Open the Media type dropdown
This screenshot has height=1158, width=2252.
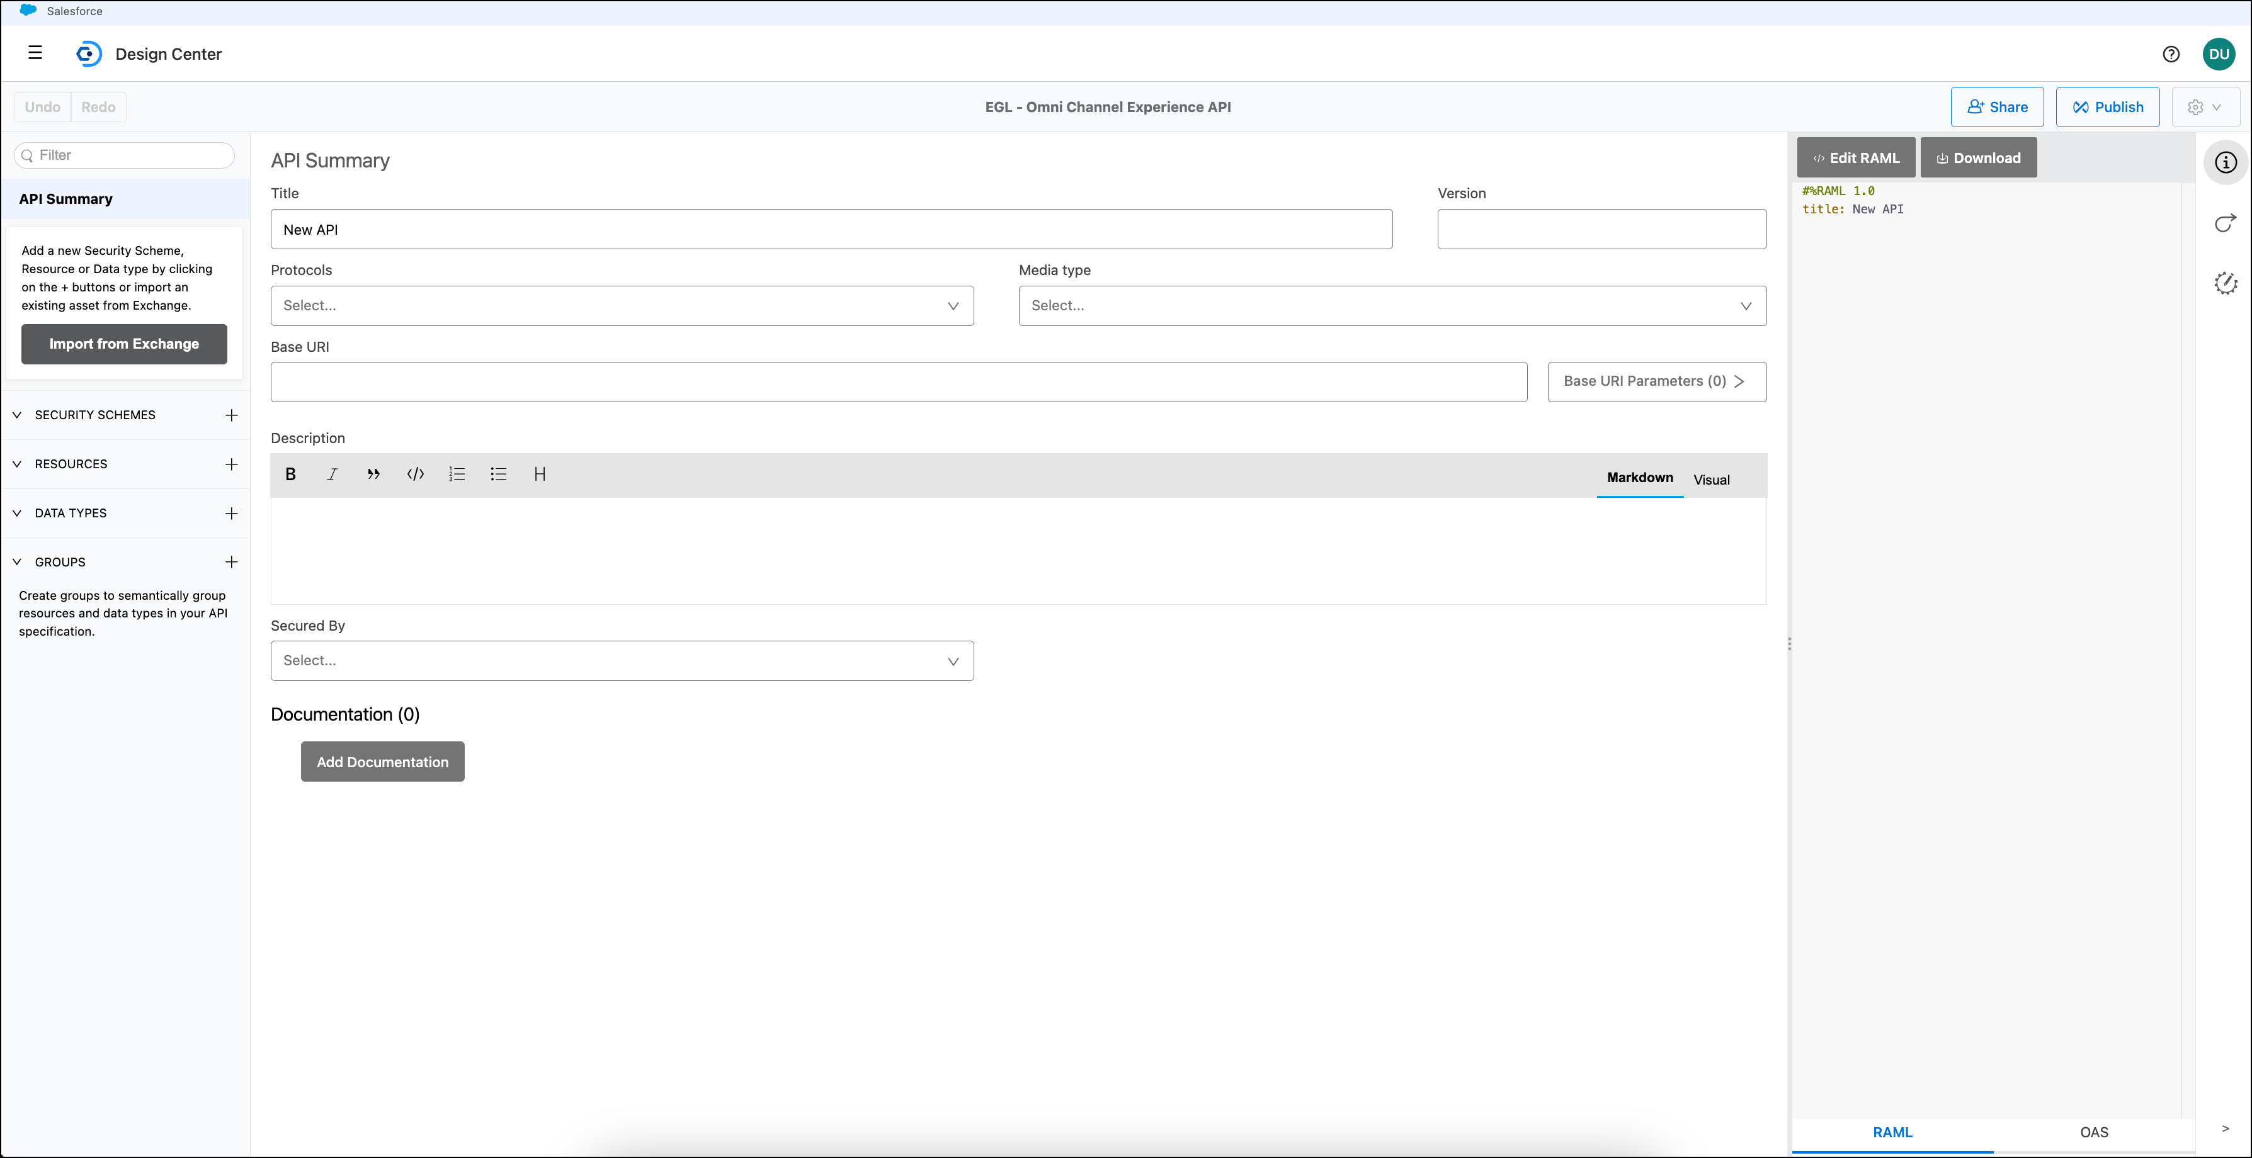pyautogui.click(x=1392, y=306)
